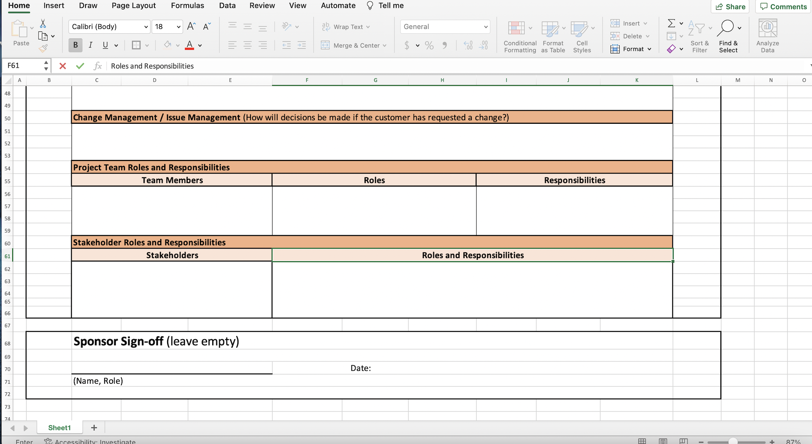Apply middle vertical alignment
812x444 pixels.
[248, 26]
